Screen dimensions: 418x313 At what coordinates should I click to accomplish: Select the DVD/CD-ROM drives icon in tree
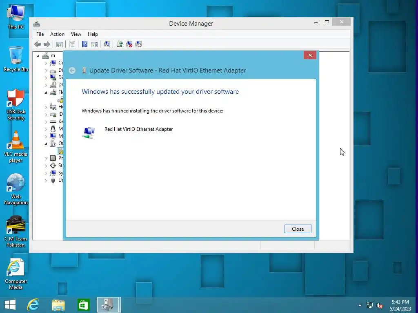(53, 85)
